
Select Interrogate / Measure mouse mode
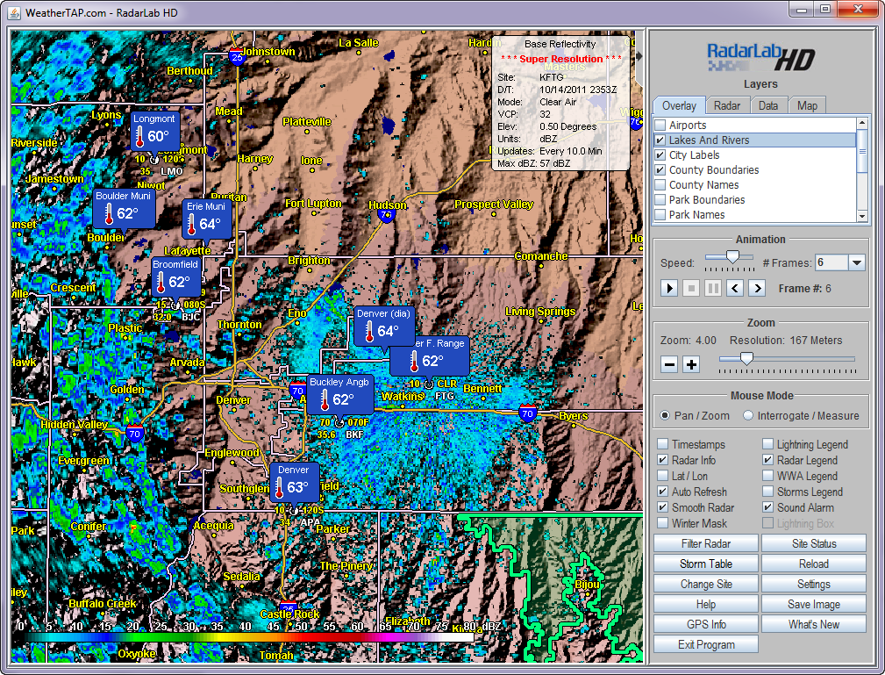click(748, 416)
